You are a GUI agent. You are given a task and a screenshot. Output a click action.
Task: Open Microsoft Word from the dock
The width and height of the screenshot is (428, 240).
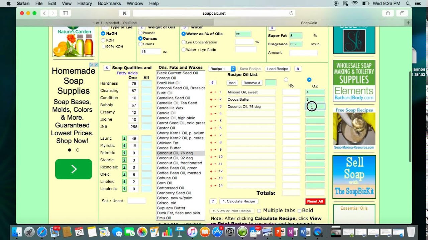coord(305,232)
